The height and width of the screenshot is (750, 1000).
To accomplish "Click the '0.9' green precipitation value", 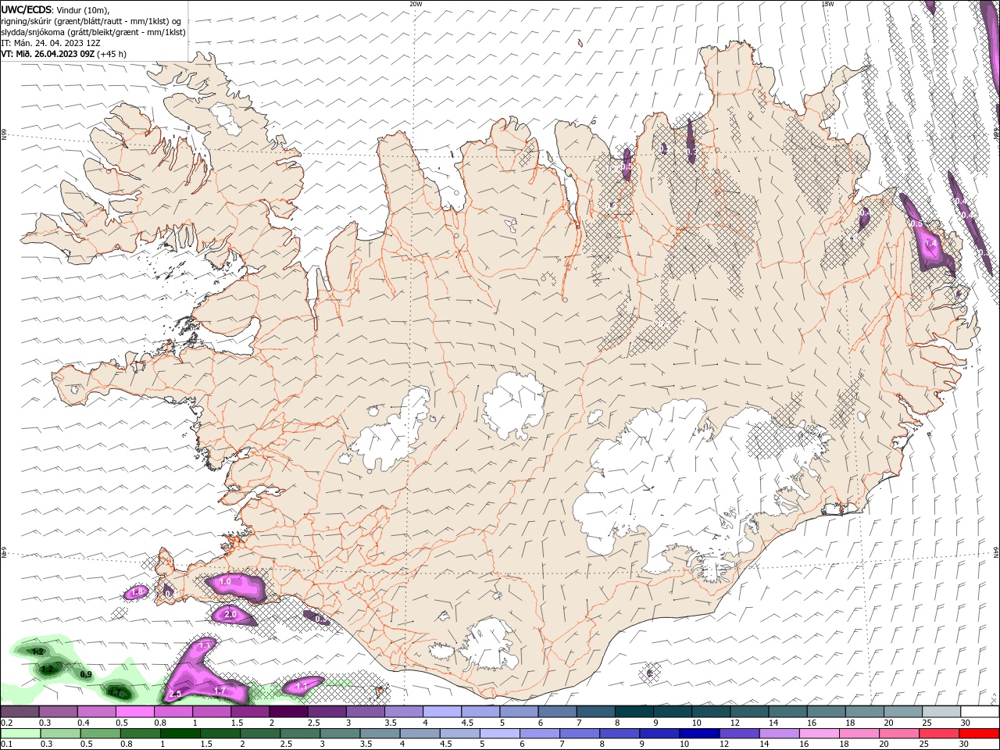I will click(x=86, y=674).
